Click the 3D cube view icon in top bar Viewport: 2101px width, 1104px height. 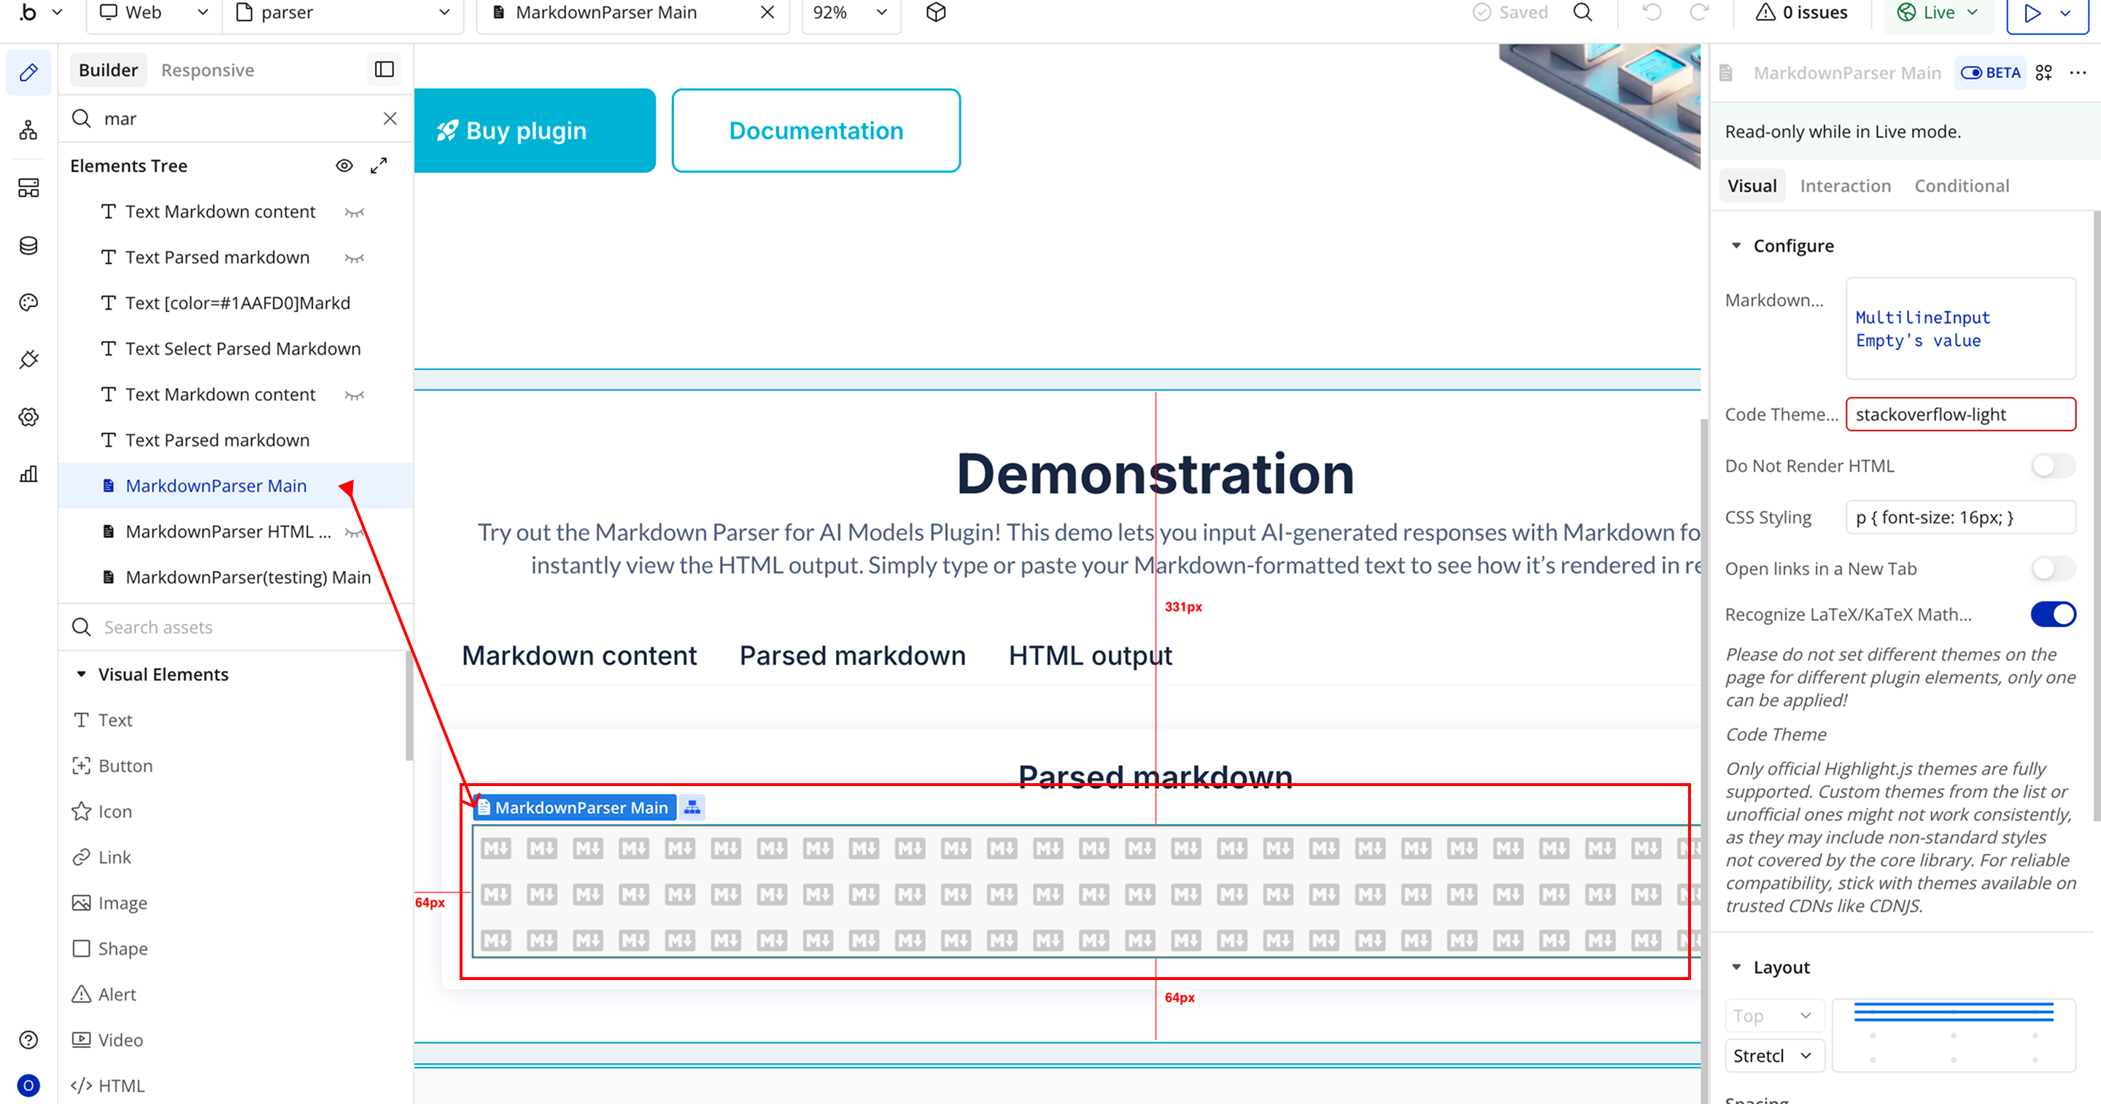[935, 12]
